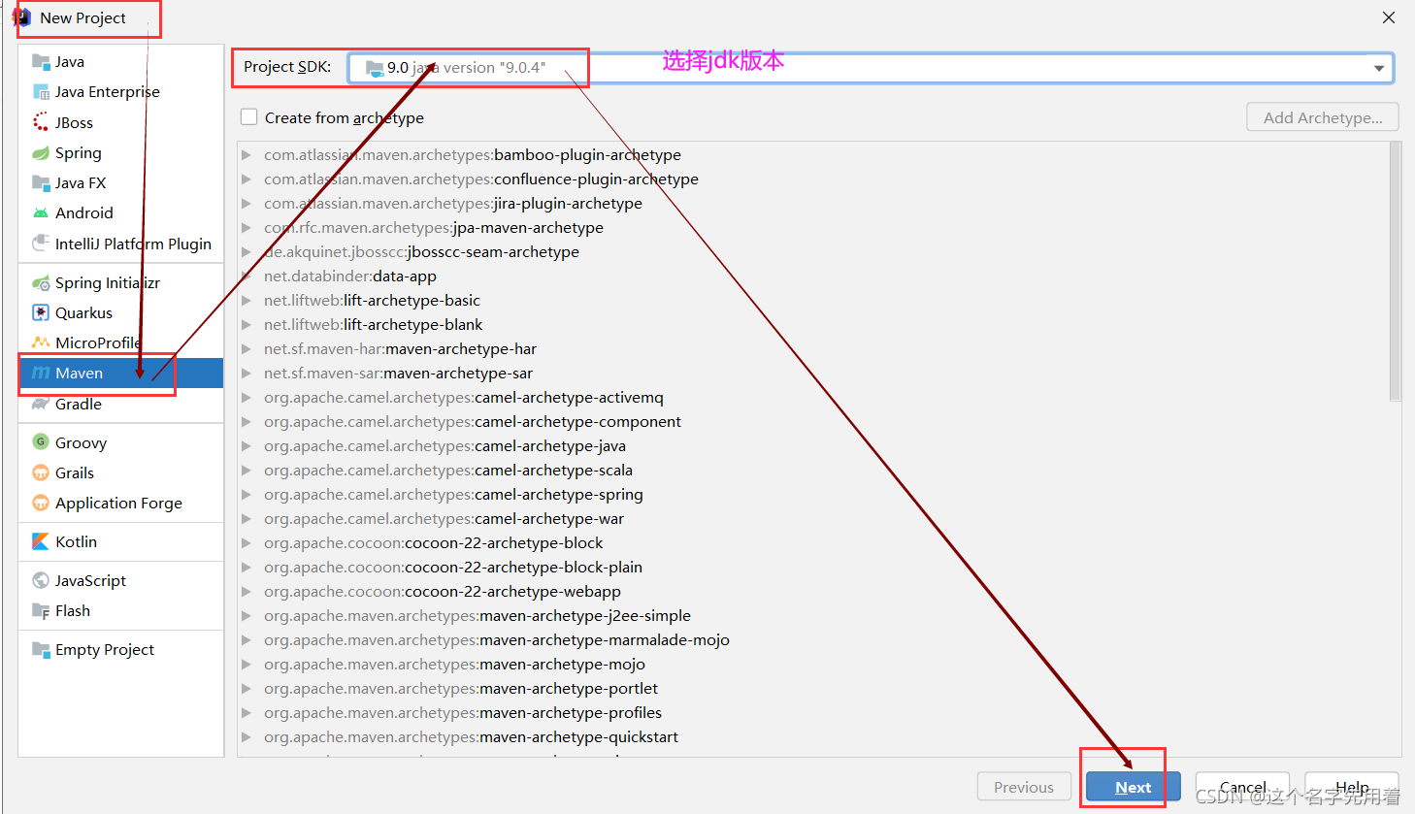Click the Next button
Screen dimensions: 1415x814
coord(1133,787)
